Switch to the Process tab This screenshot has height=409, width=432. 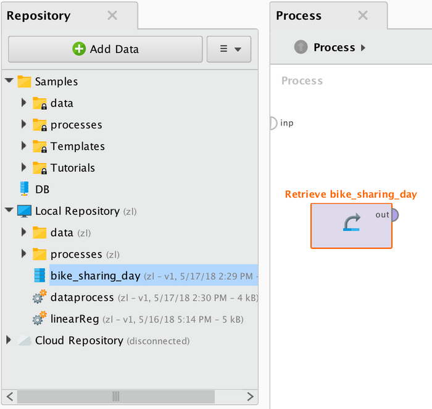coord(299,16)
